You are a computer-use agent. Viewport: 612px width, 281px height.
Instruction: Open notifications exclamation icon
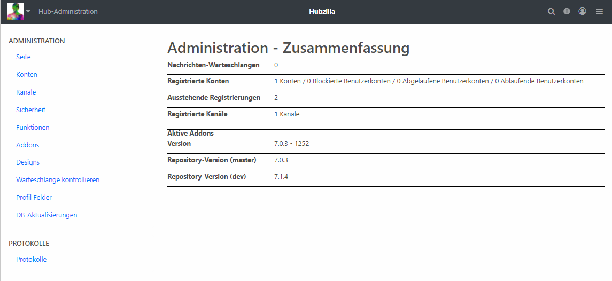(567, 11)
